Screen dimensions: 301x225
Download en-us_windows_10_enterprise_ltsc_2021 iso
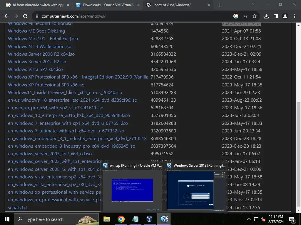pyautogui.click(x=73, y=100)
